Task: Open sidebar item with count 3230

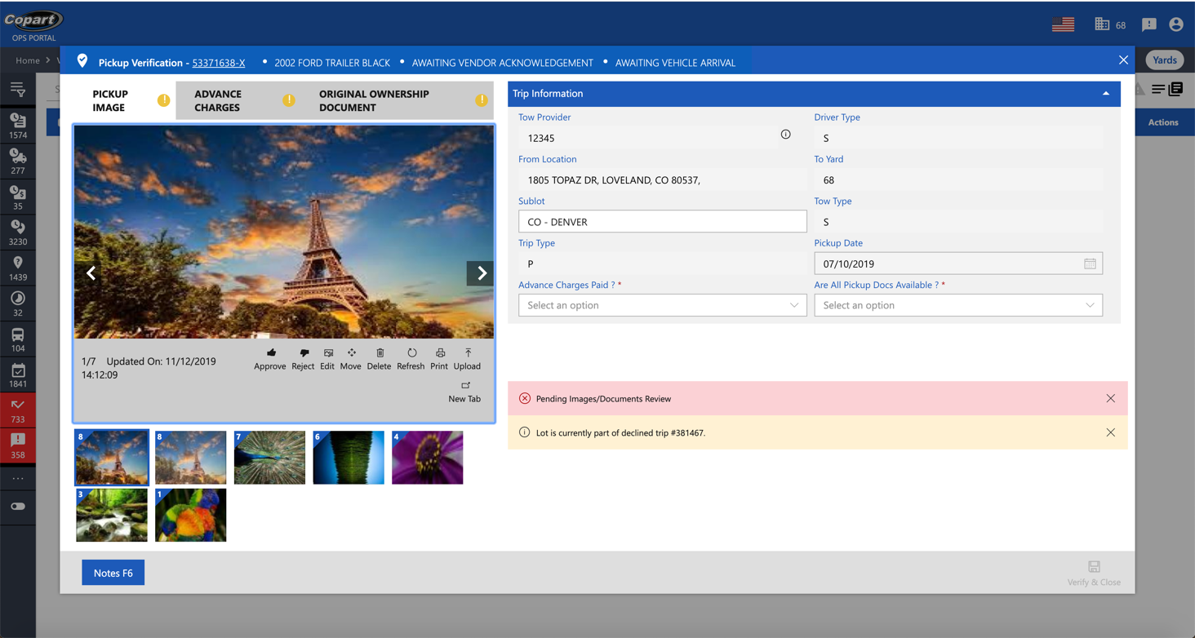Action: coord(18,233)
